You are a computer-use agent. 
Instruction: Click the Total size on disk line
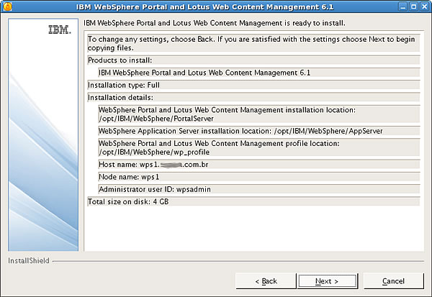point(253,202)
